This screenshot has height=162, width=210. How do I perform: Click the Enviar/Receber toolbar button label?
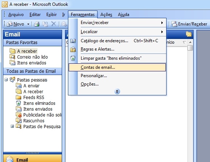pos(192,24)
